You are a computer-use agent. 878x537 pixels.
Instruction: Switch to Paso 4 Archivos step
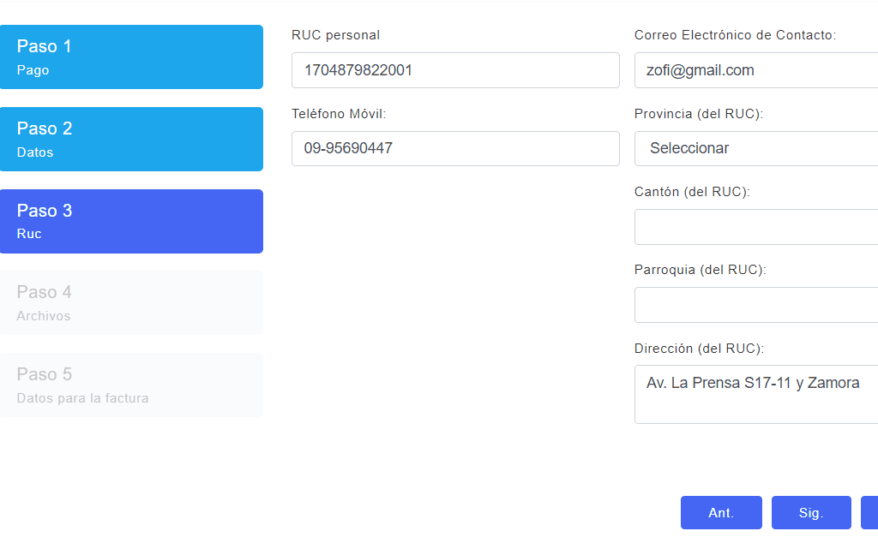(x=131, y=303)
